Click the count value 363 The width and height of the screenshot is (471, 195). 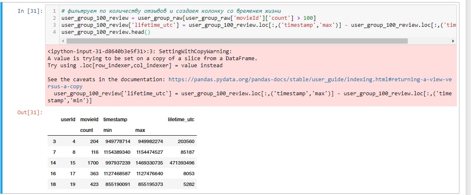(x=94, y=174)
